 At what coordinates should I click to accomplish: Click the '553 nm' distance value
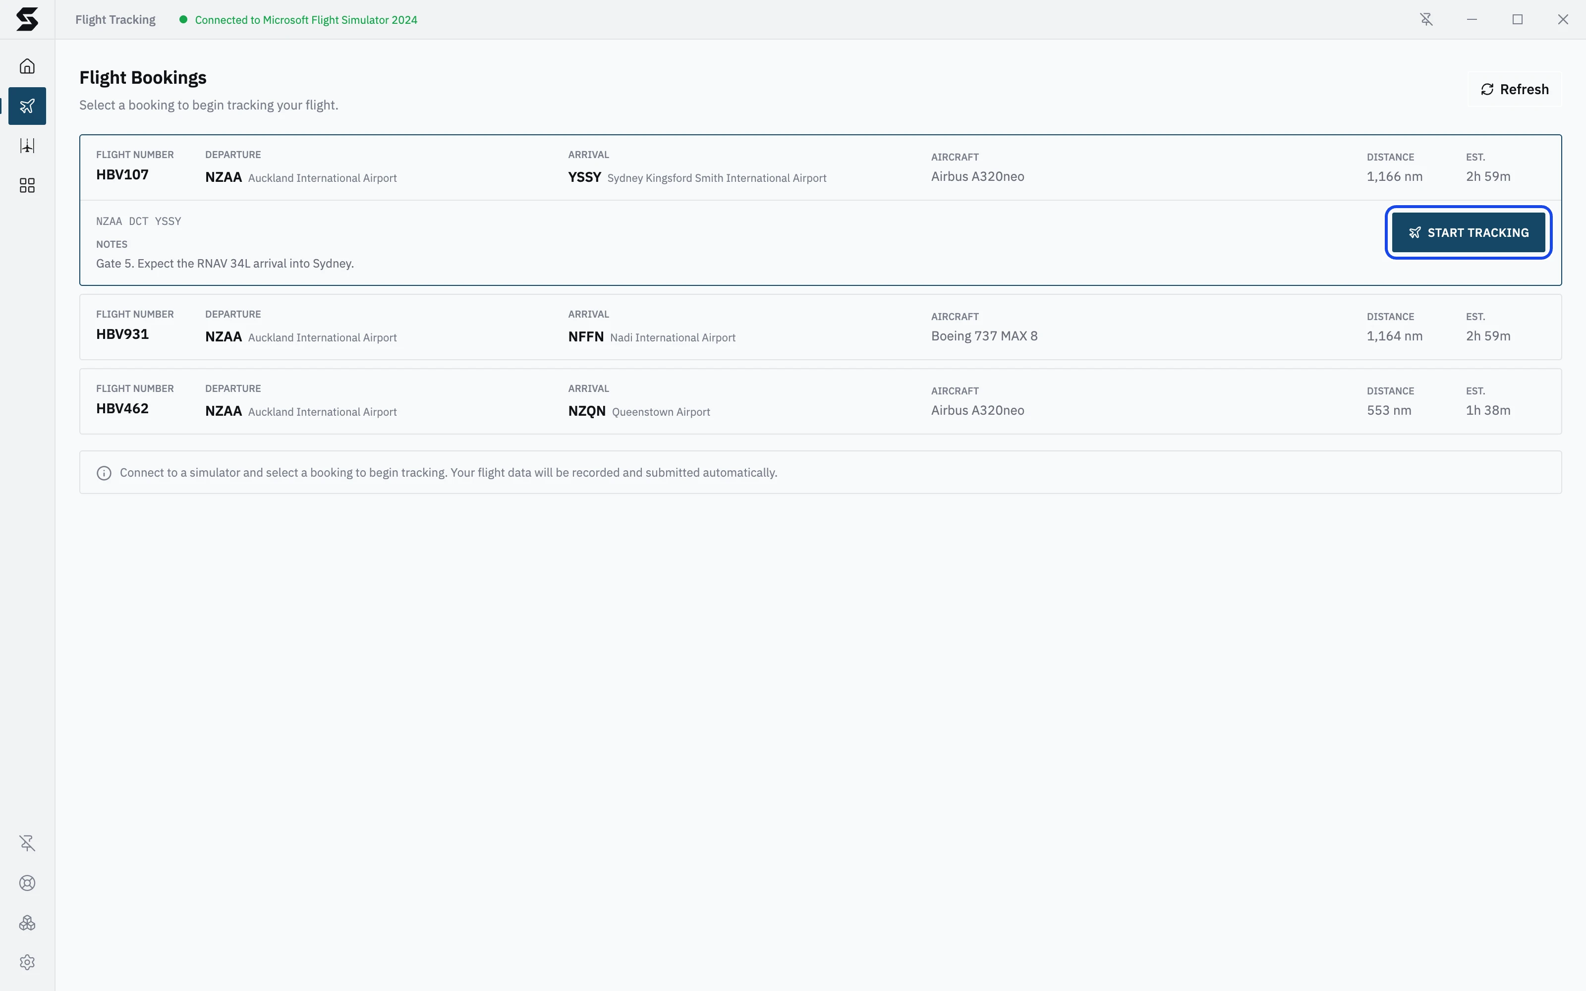[1389, 410]
